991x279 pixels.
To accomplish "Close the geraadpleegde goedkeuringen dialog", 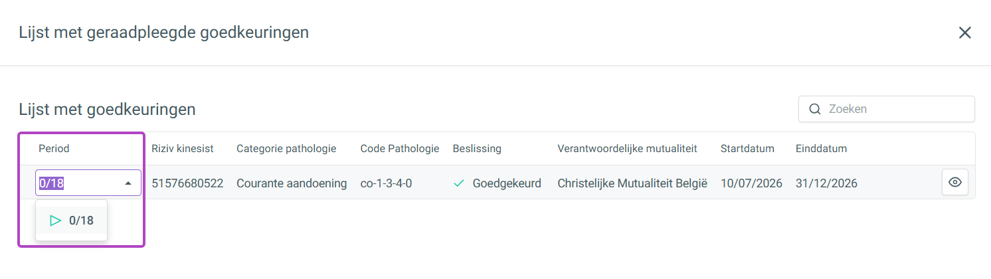I will pyautogui.click(x=965, y=33).
